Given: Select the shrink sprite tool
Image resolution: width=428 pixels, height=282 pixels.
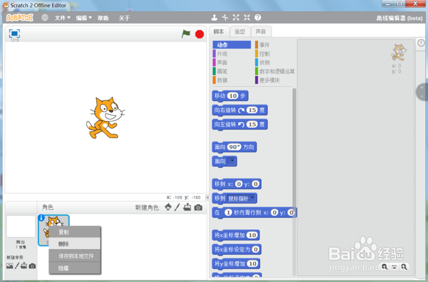Looking at the screenshot, I should point(247,18).
